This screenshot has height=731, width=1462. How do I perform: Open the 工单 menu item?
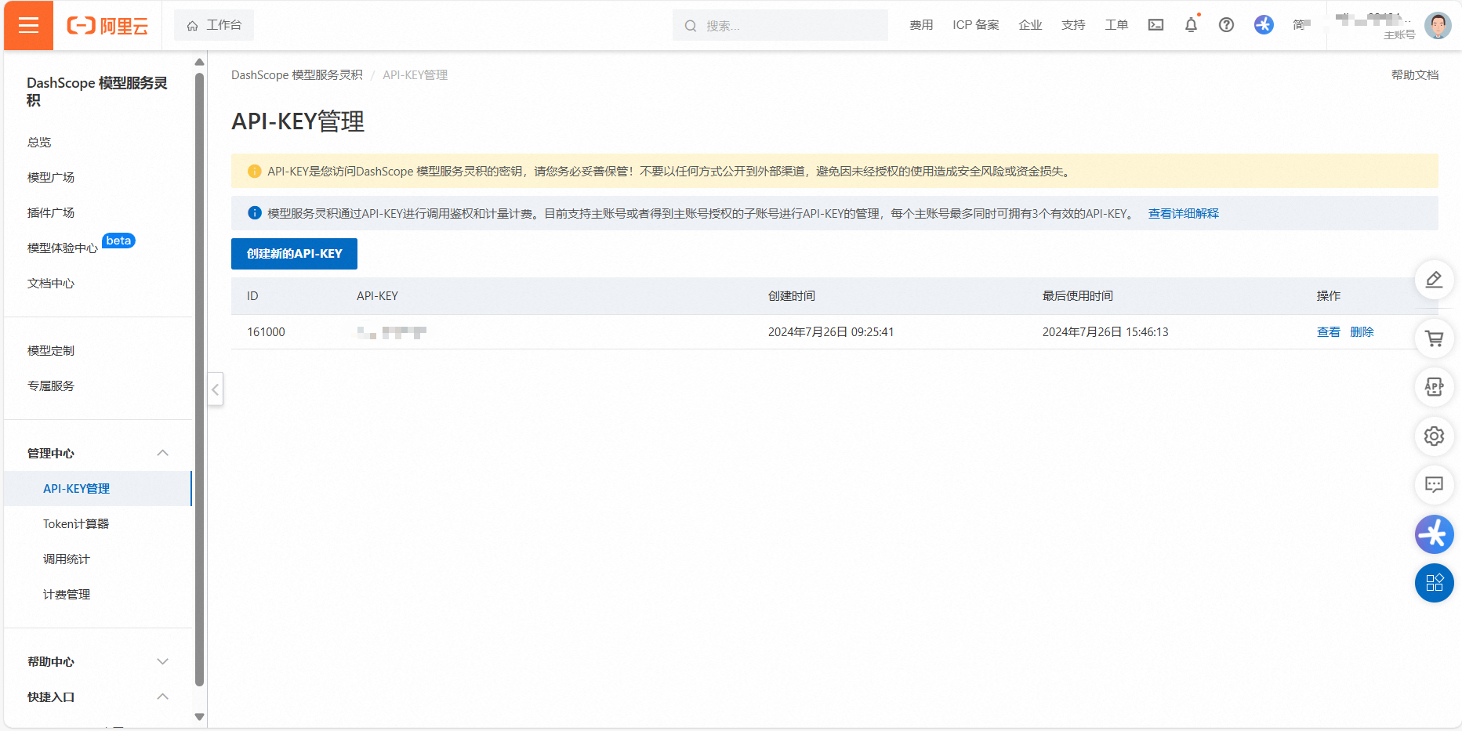point(1116,25)
